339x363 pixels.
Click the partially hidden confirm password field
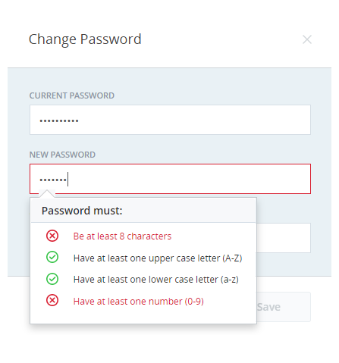pos(284,238)
